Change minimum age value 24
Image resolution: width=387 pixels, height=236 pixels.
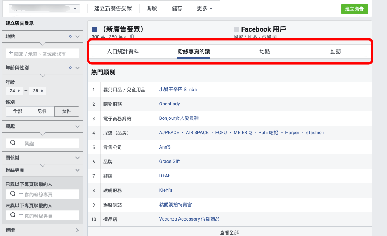click(14, 91)
